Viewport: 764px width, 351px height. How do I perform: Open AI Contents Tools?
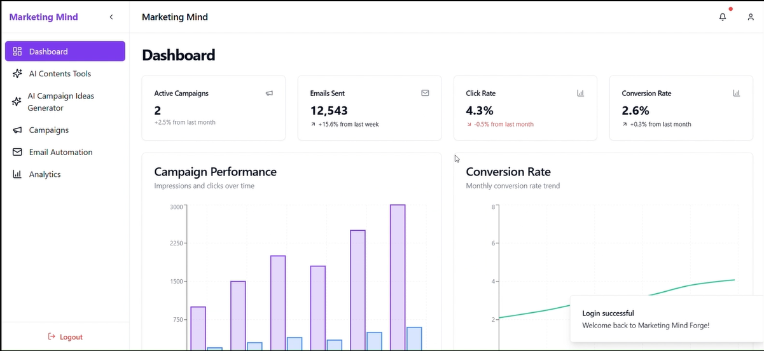pos(60,74)
